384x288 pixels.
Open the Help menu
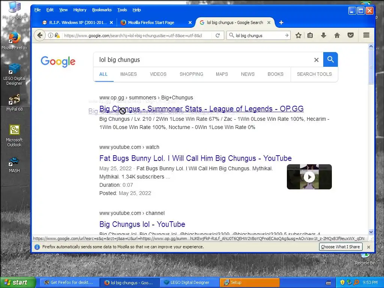coord(136,10)
